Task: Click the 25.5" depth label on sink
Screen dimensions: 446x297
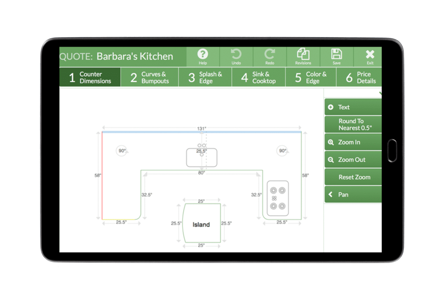Action: click(x=202, y=151)
